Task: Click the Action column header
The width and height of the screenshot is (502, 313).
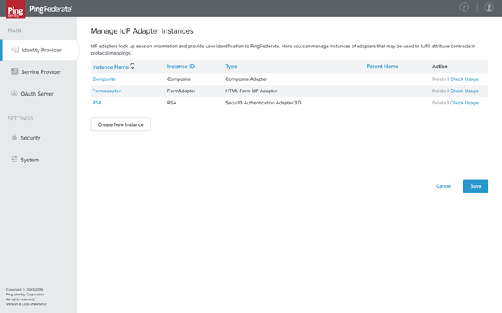Action: [439, 67]
